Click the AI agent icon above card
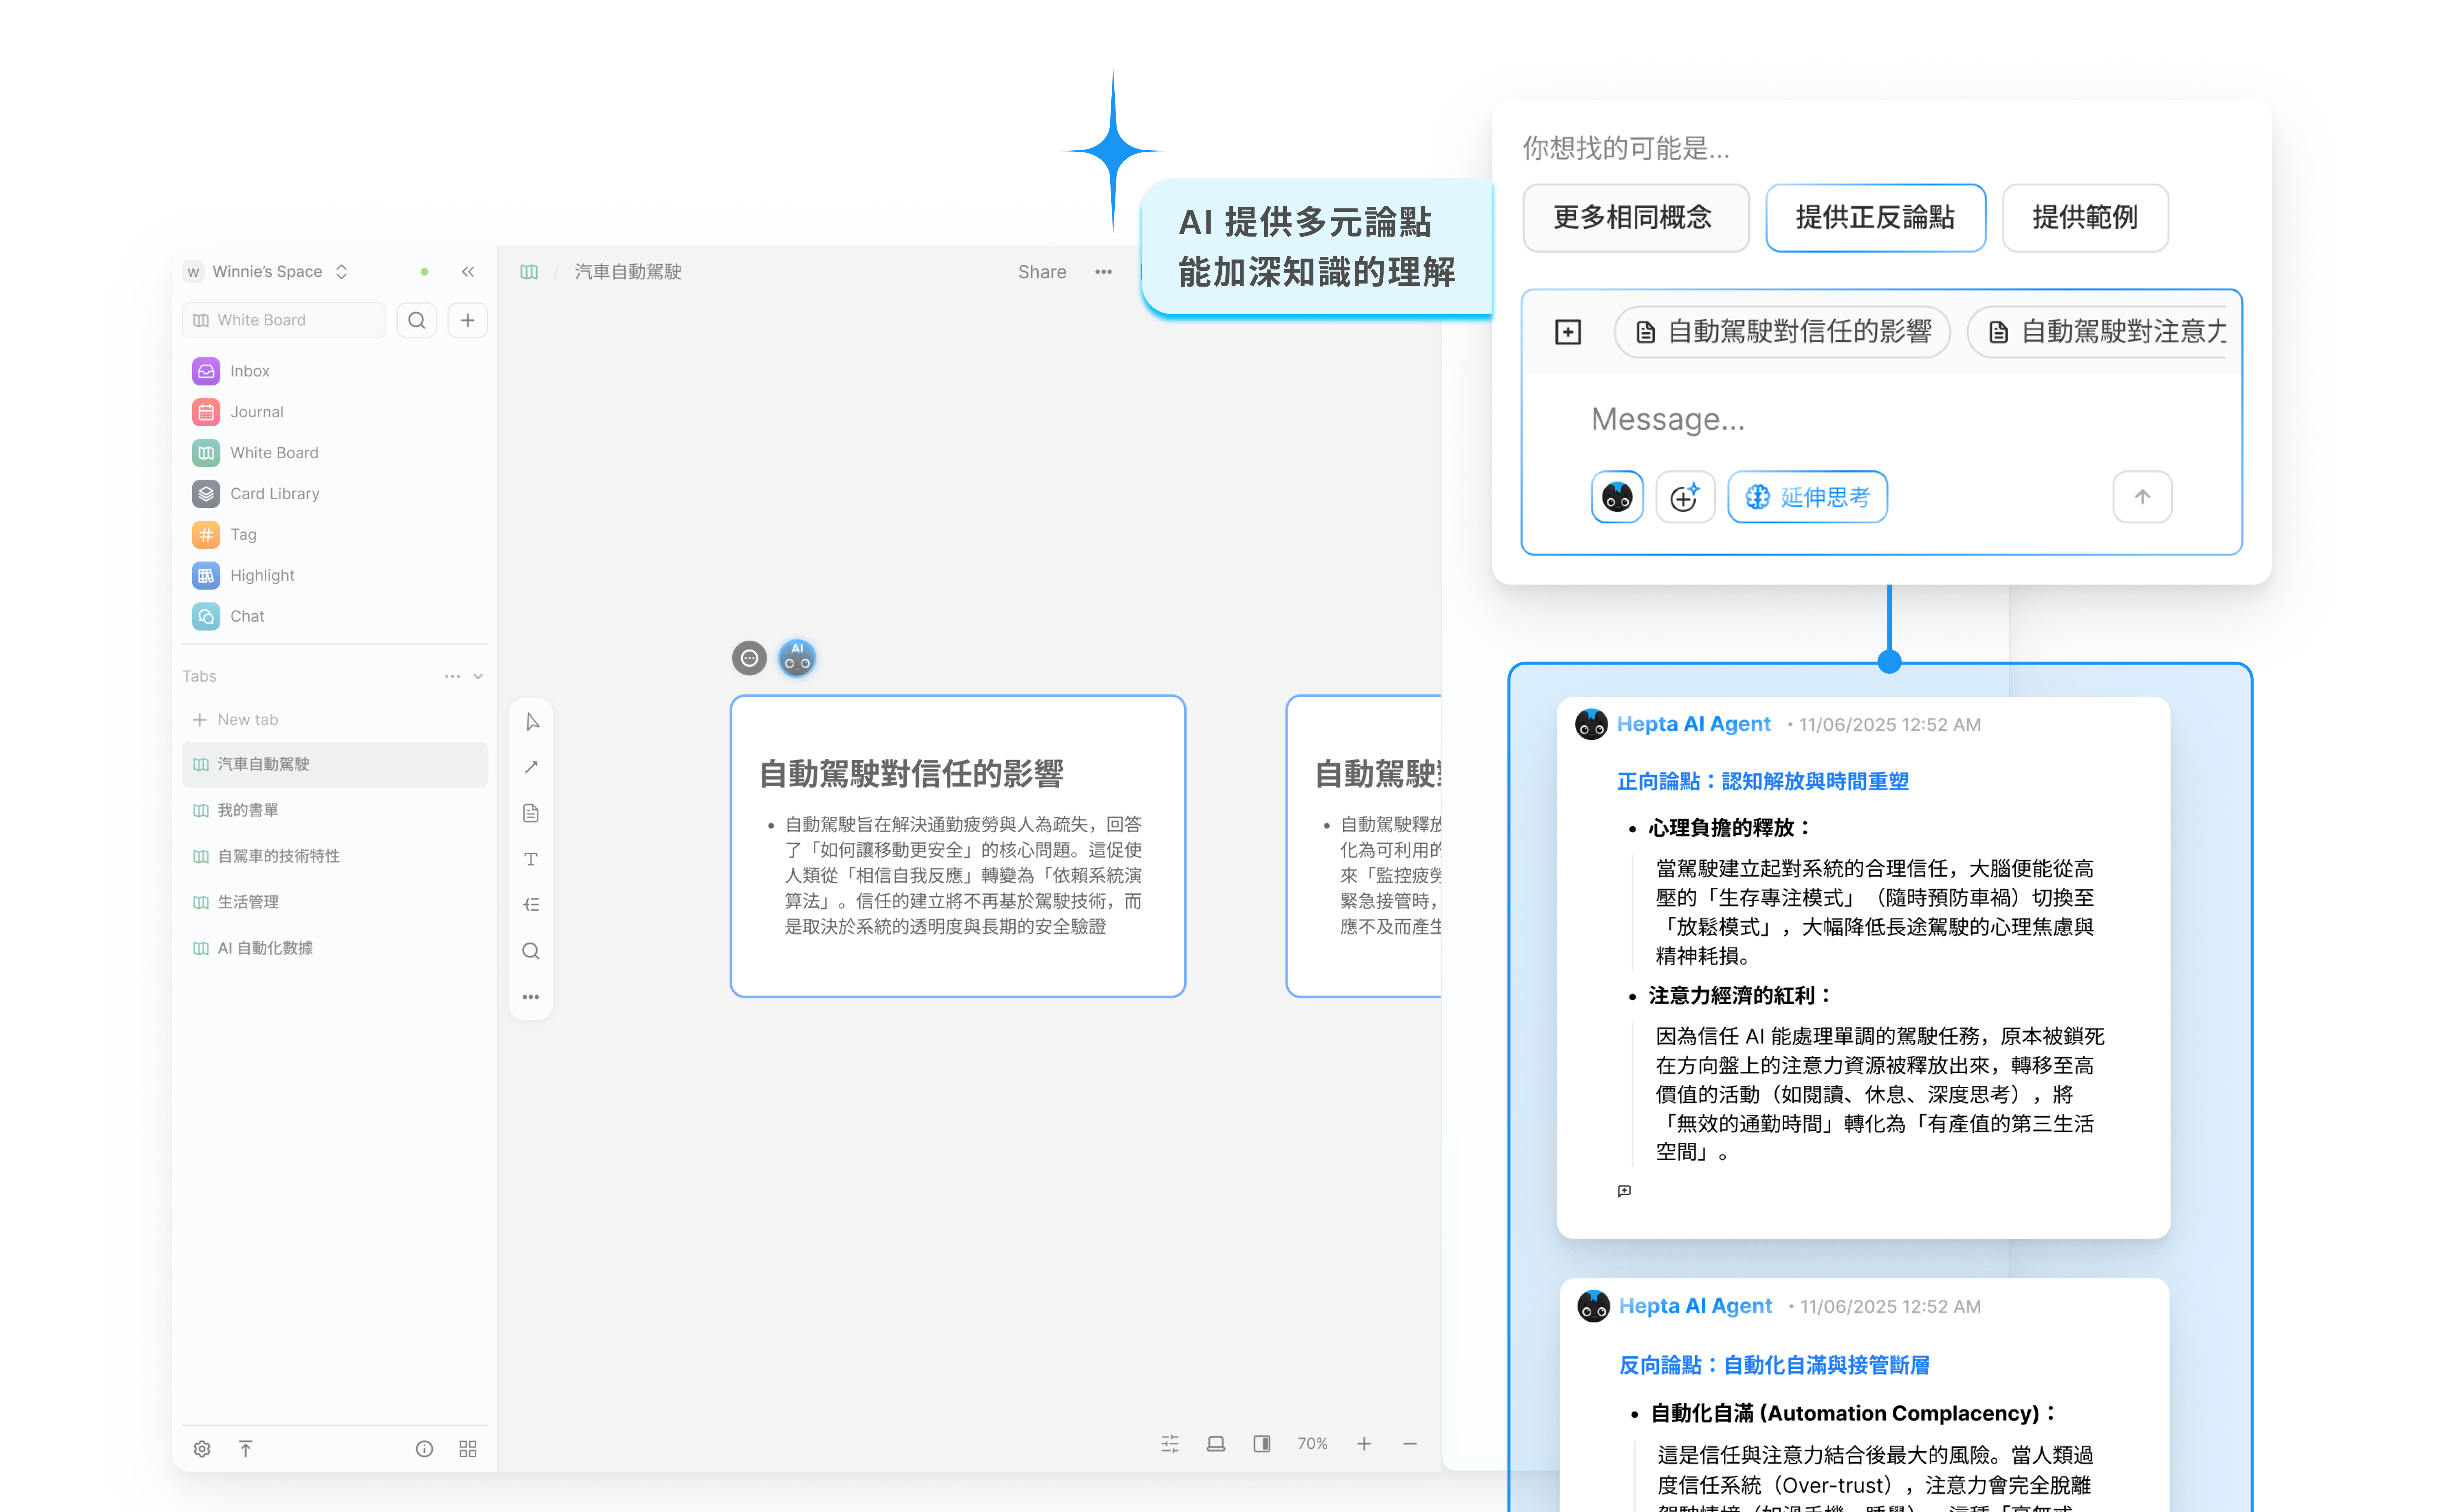Screen dimensions: 2453x1512 (x=797, y=658)
